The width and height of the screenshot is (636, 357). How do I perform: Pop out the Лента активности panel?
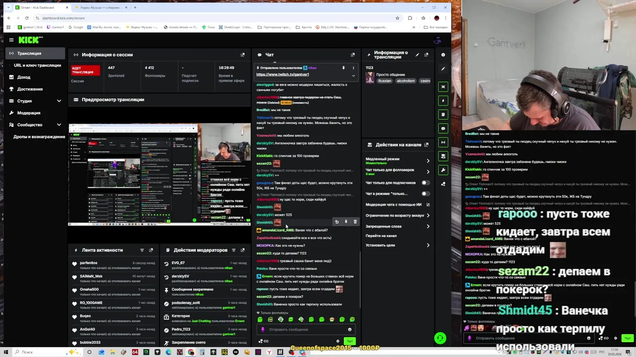click(151, 250)
